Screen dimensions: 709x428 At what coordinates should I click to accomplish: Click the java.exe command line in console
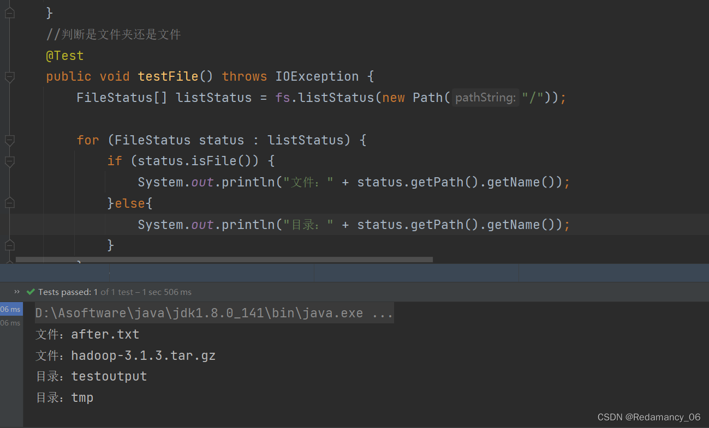point(214,313)
